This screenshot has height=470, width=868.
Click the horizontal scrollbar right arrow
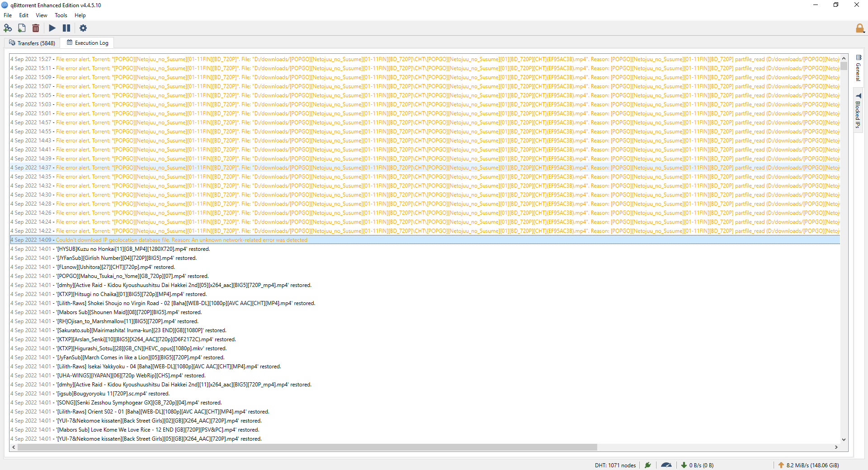click(836, 447)
